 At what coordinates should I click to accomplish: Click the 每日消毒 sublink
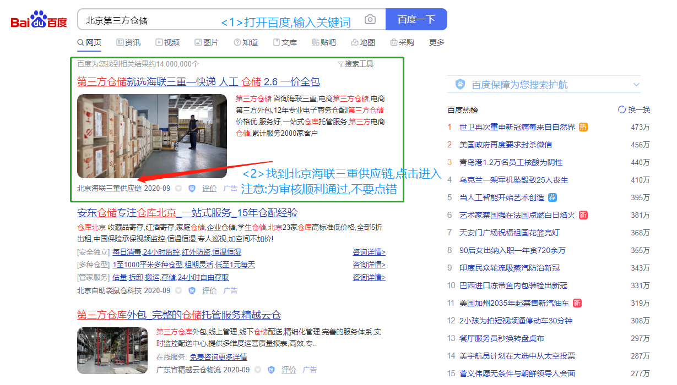point(127,252)
